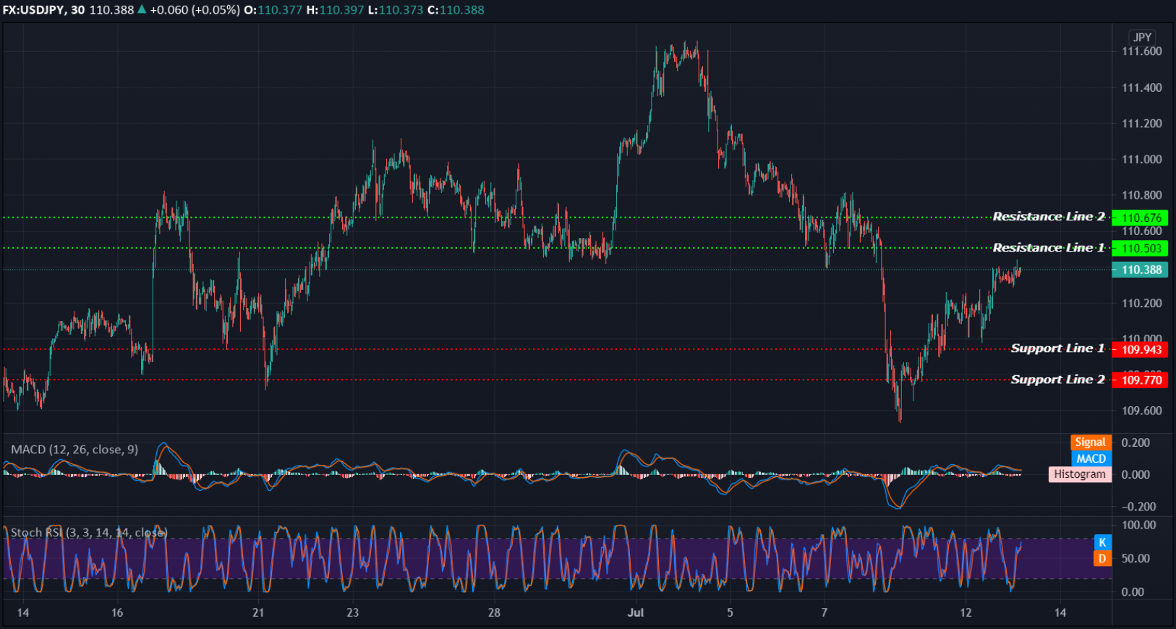
Task: Click the Jul date label on time axis
Action: tap(635, 612)
